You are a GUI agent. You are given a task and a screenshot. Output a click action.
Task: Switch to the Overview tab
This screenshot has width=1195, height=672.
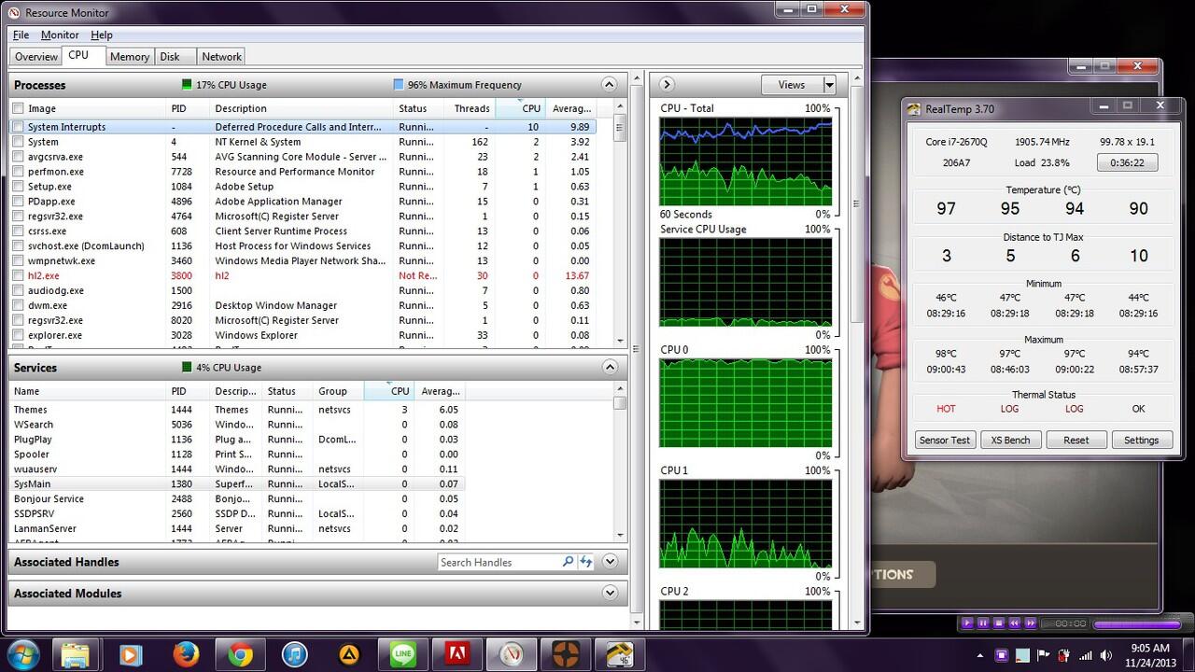36,57
